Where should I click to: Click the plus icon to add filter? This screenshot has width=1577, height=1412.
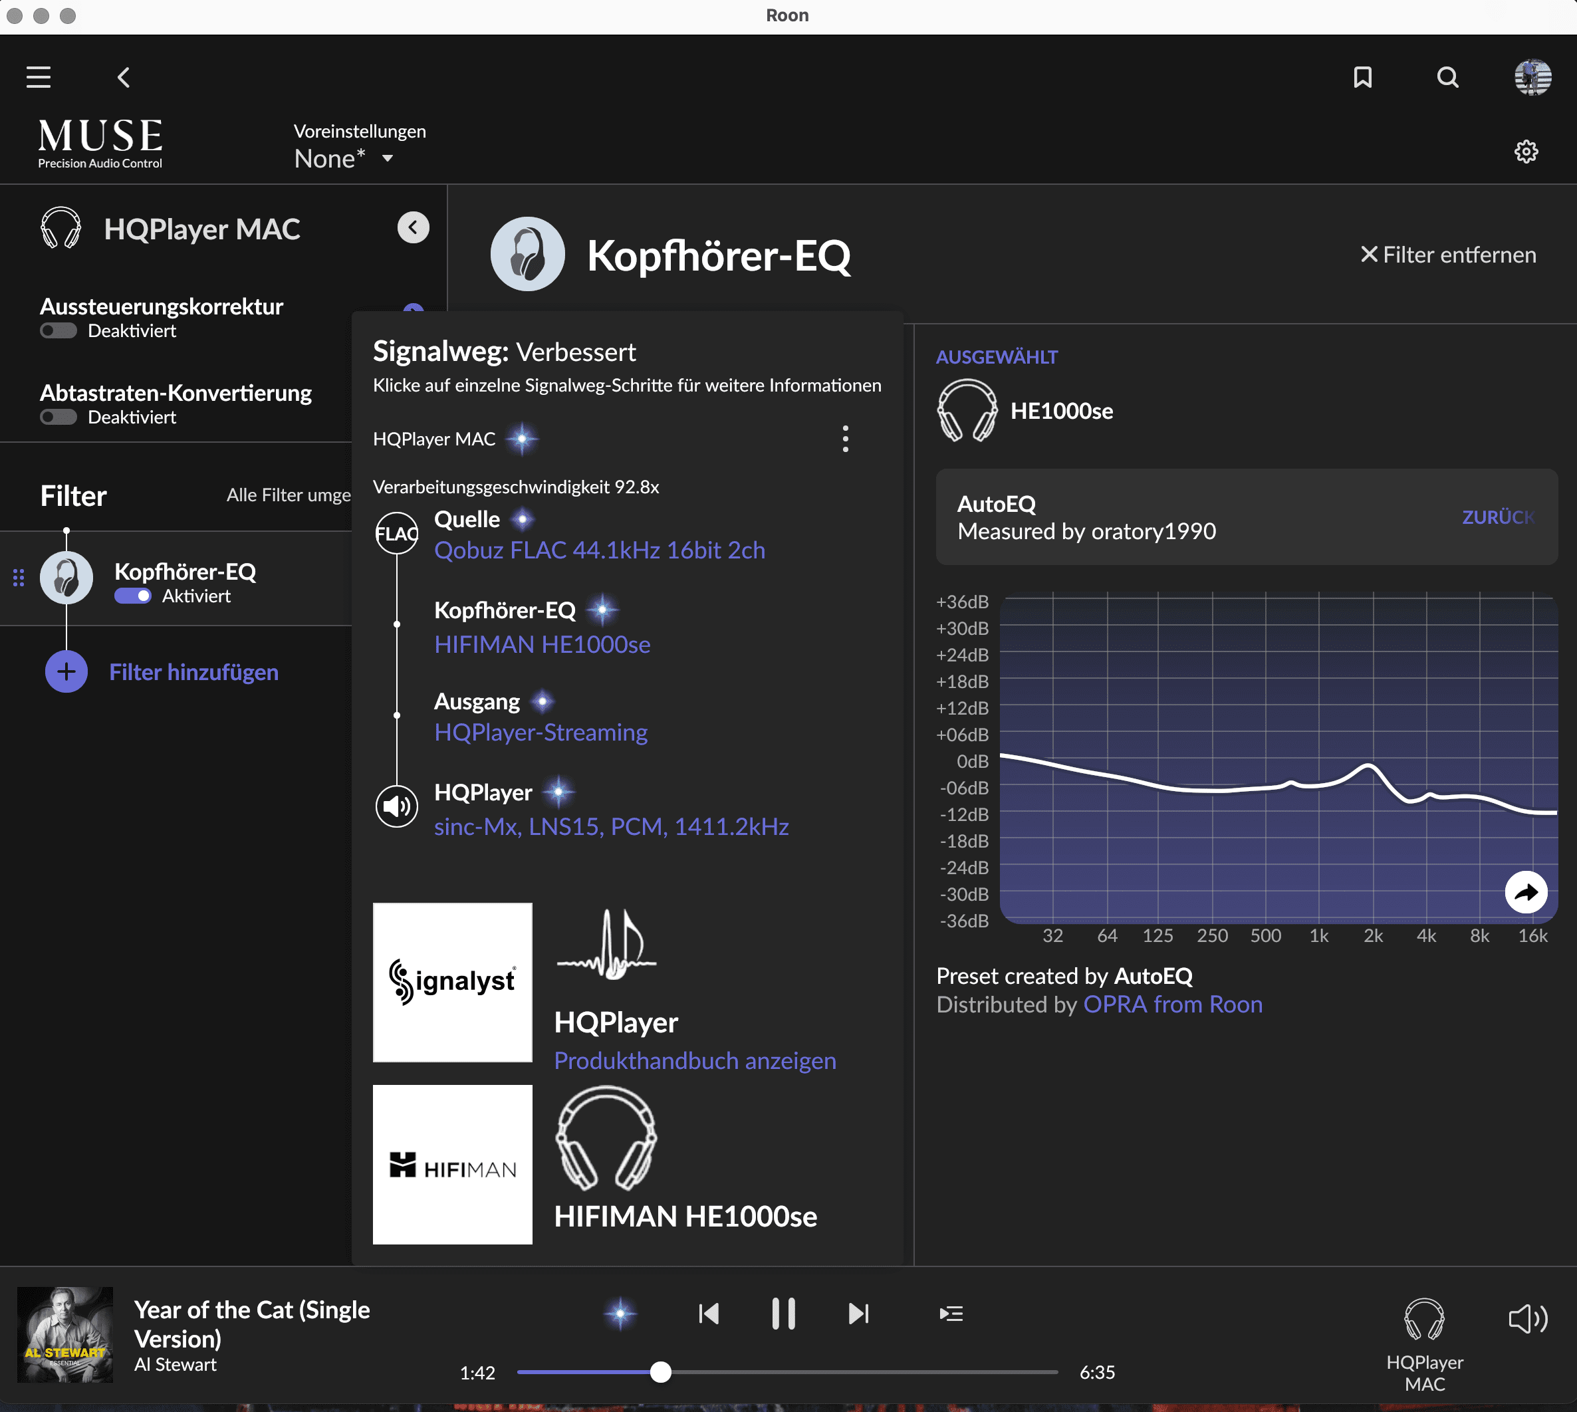66,672
